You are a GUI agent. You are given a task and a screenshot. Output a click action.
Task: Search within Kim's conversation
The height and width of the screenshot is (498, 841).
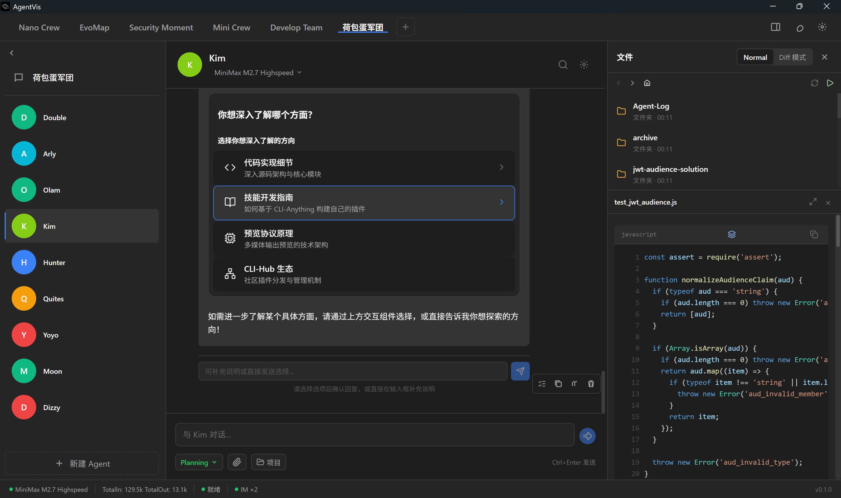[x=563, y=64]
